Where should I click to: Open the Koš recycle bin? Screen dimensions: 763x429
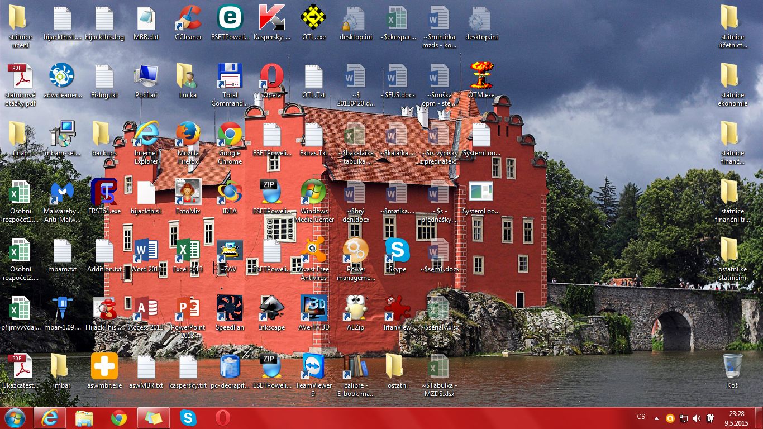[733, 371]
